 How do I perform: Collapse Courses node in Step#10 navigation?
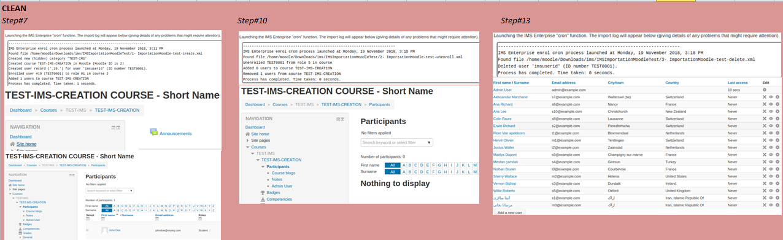(x=247, y=147)
